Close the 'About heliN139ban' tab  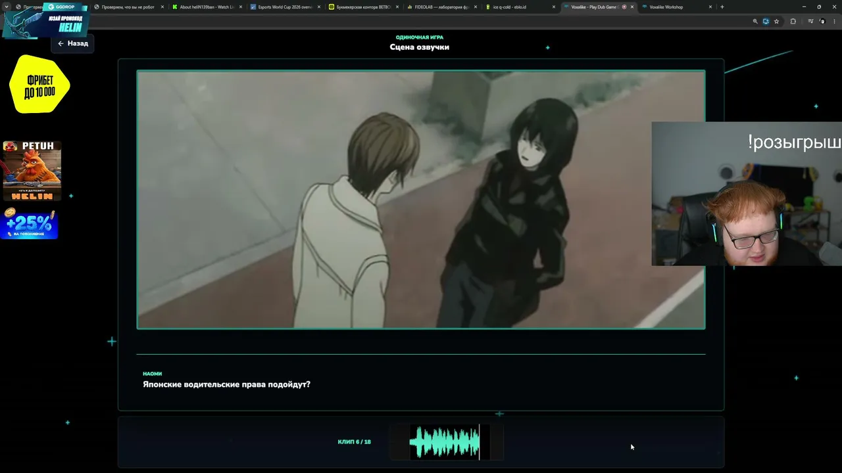pyautogui.click(x=241, y=7)
